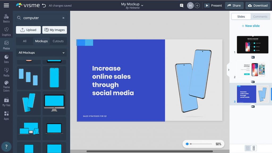
Task: Open the Apps panel
Action: click(x=6, y=115)
